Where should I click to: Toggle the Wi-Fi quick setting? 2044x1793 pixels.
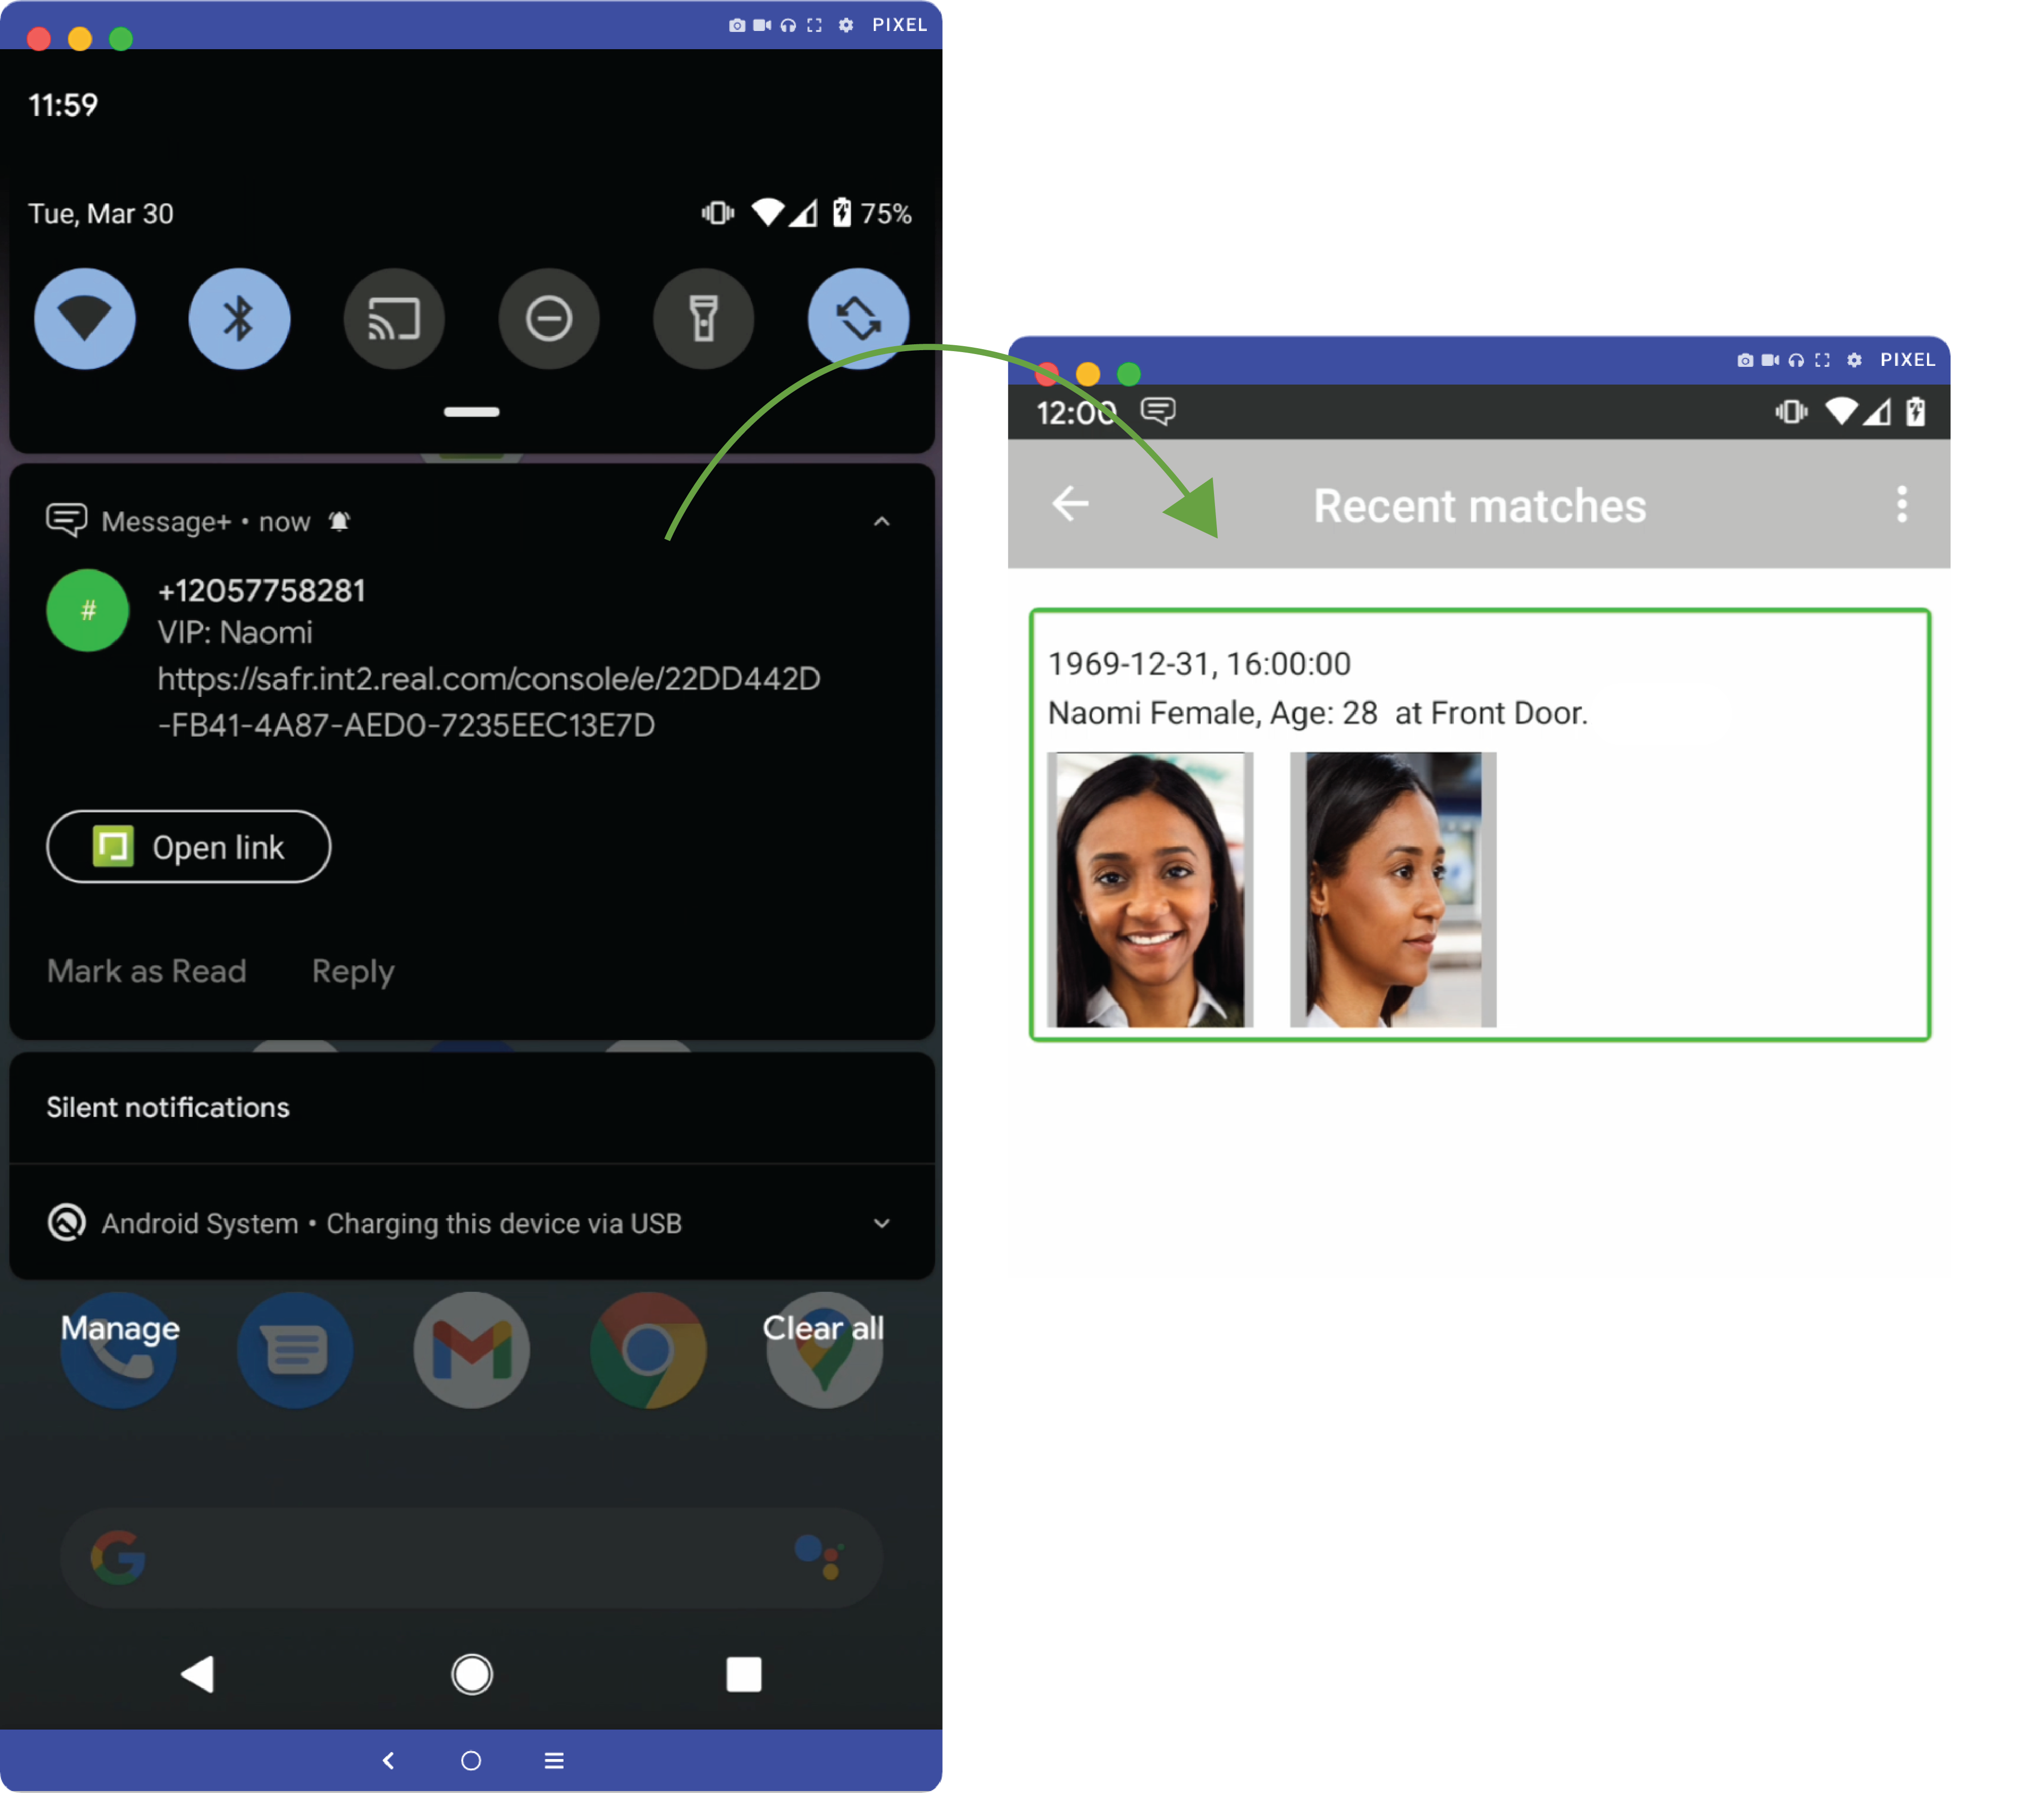tap(85, 319)
